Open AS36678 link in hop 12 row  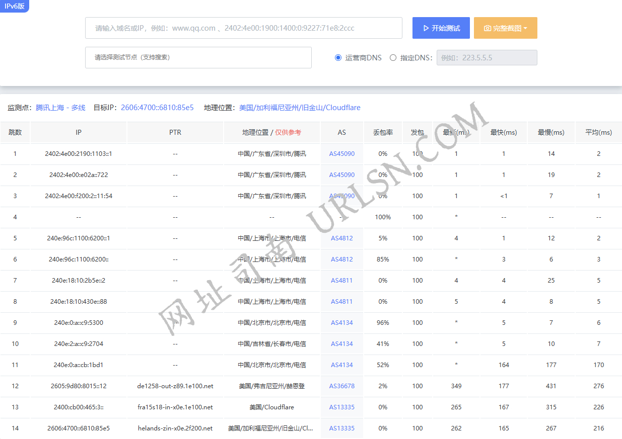(342, 386)
